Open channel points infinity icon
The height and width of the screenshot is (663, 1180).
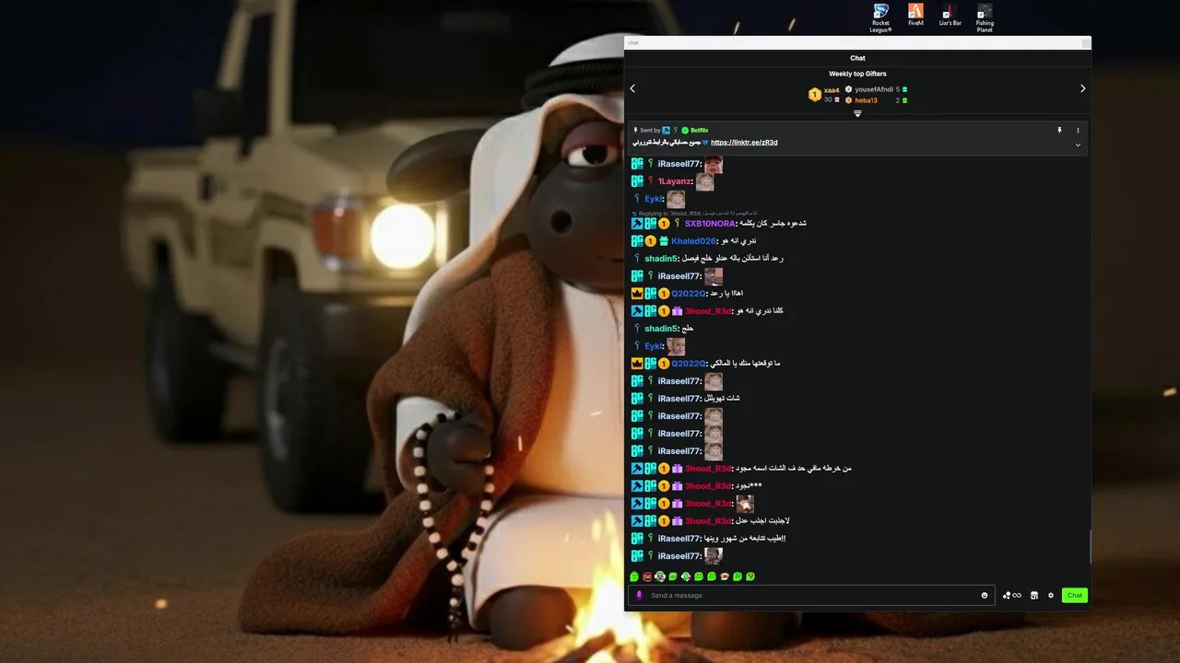[1012, 595]
